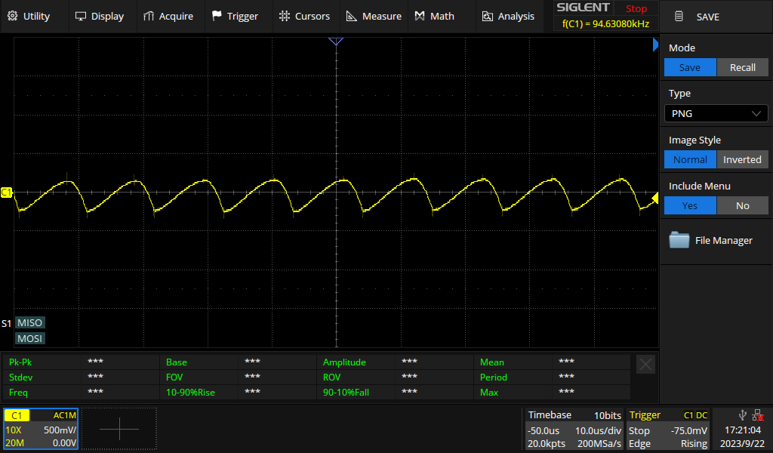
Task: Expand the PNG type dropdown
Action: 716,113
